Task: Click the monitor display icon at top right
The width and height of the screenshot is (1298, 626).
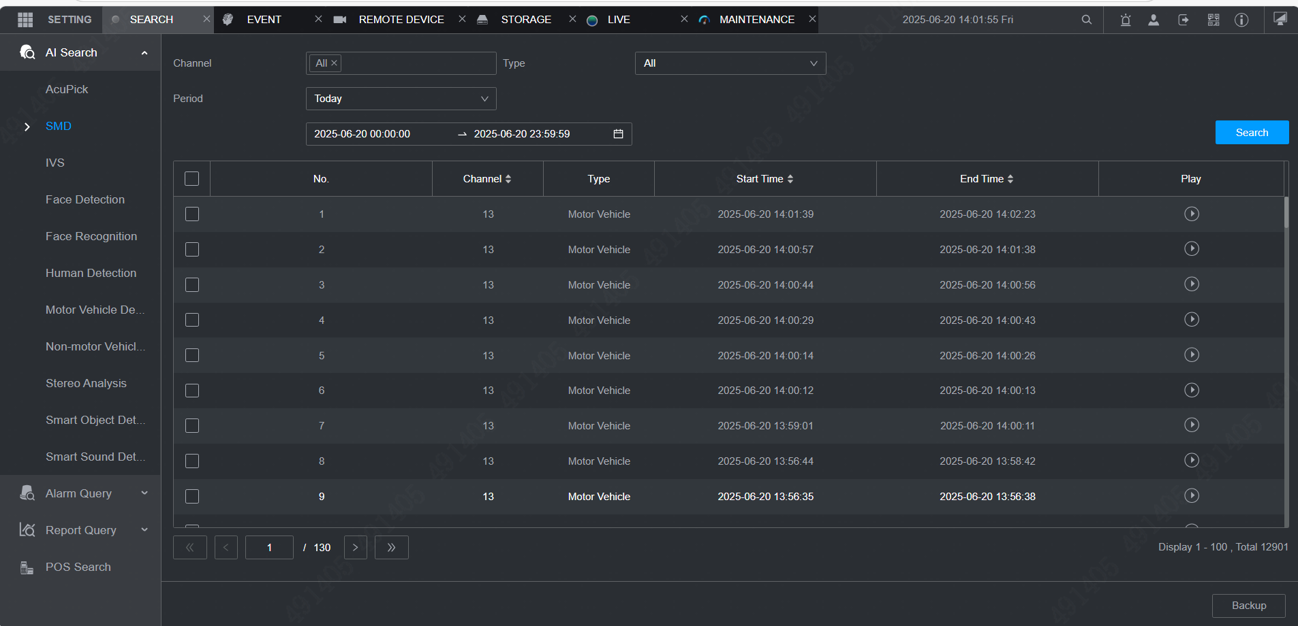Action: pos(1280,19)
